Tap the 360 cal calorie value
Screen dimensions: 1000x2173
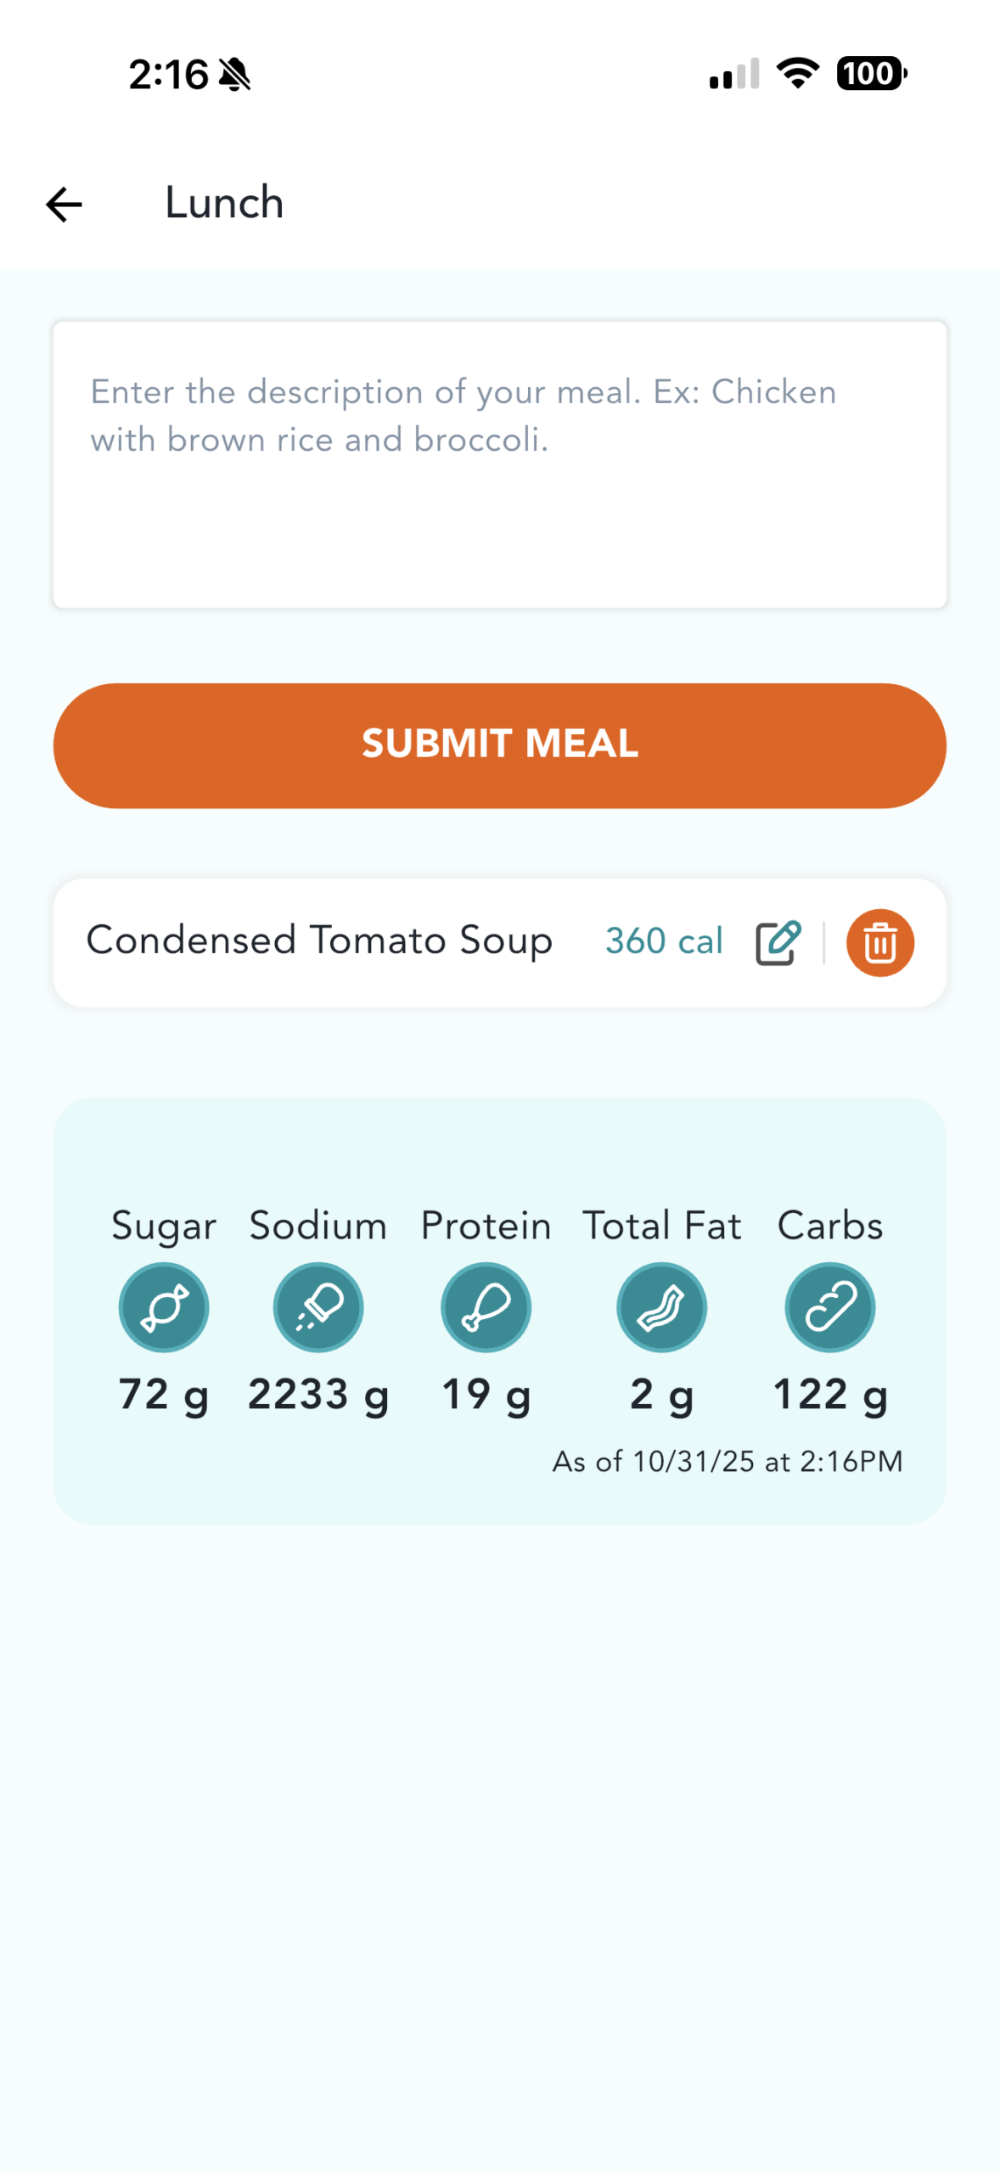pos(664,941)
